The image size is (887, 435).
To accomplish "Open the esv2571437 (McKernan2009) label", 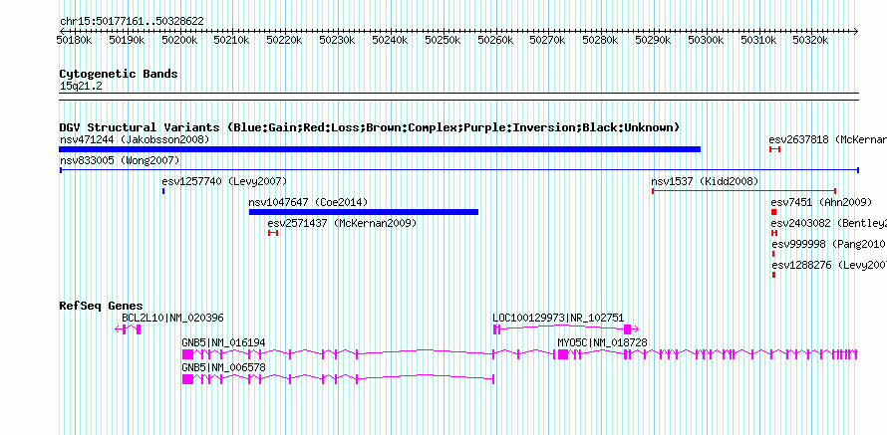I will point(342,223).
